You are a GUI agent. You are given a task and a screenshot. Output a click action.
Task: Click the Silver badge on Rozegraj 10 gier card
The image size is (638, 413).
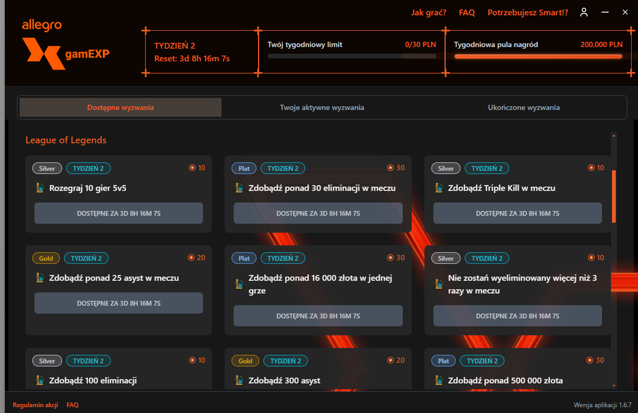[47, 168]
